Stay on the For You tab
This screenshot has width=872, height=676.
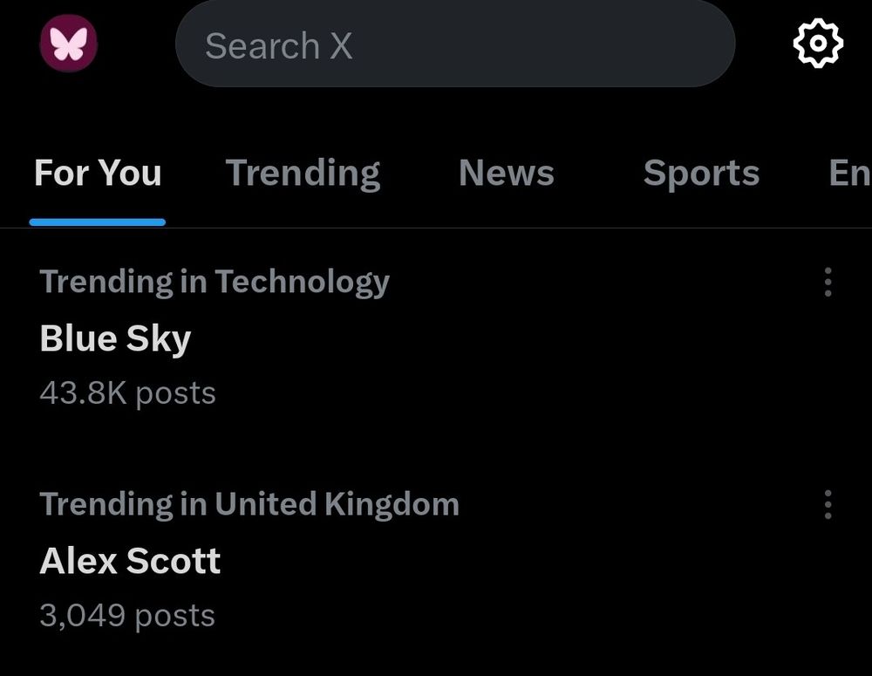pyautogui.click(x=97, y=173)
